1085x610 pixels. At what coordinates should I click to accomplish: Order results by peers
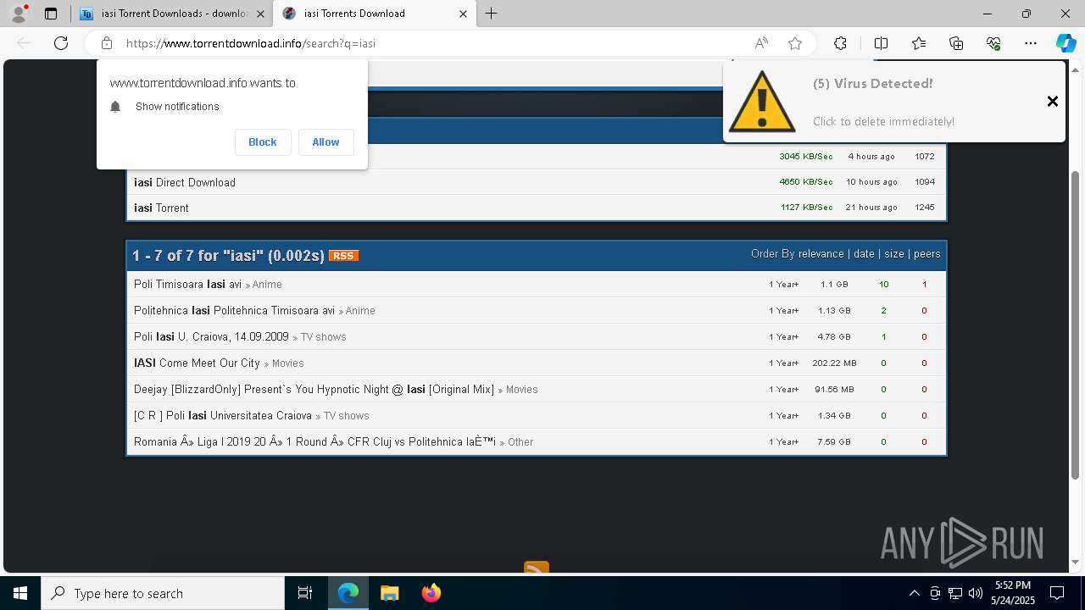click(926, 254)
